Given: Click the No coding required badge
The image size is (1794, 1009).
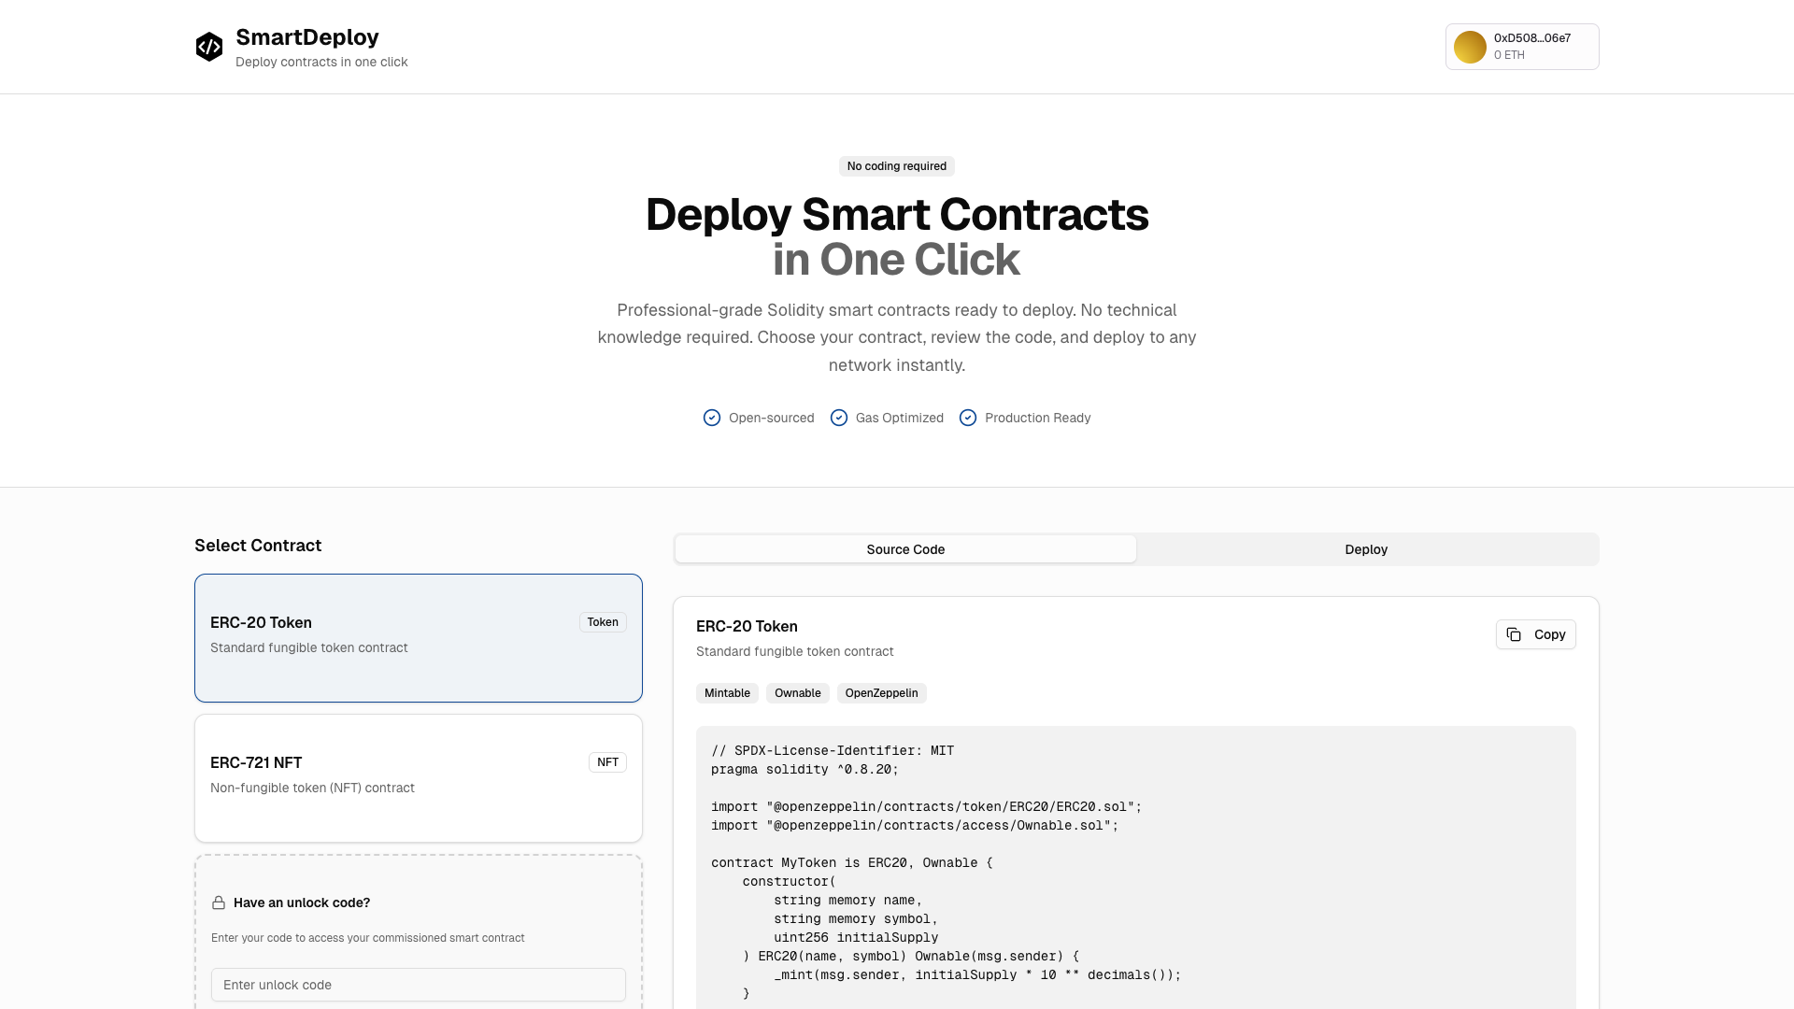Looking at the screenshot, I should pyautogui.click(x=896, y=166).
